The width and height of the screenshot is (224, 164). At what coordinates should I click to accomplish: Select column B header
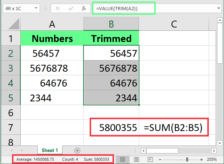point(111,24)
